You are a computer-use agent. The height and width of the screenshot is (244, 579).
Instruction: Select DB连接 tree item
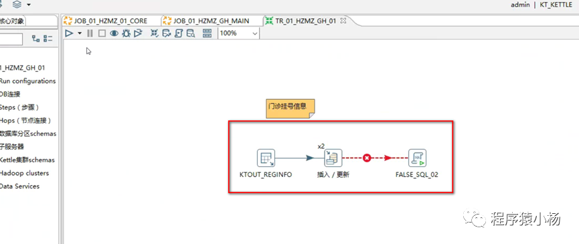(10, 95)
